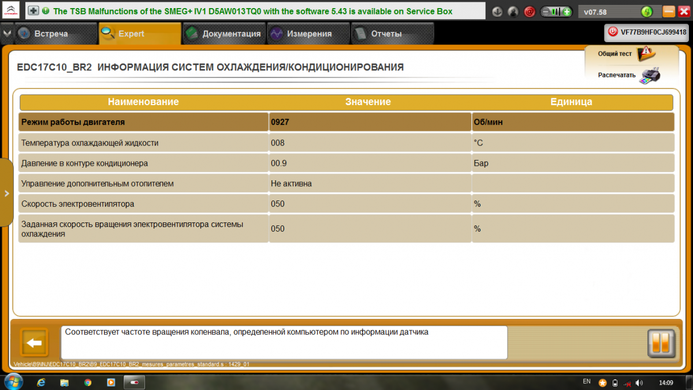Viewport: 693px width, 390px height.
Task: Click the TSB Malfunctions notification message
Action: 253,11
